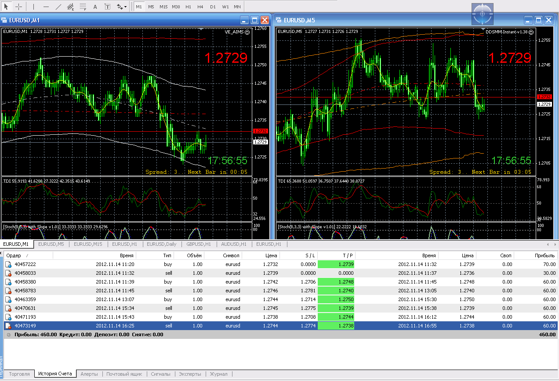The height and width of the screenshot is (381, 559).
Task: Open the EURUSD,M15 chart tab
Action: (x=88, y=244)
